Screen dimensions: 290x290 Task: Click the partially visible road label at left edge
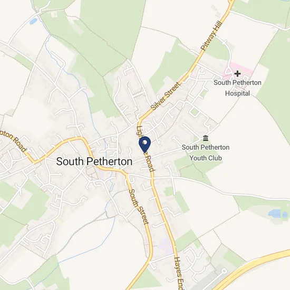pos(13,141)
